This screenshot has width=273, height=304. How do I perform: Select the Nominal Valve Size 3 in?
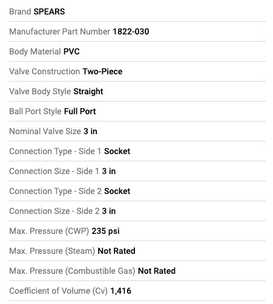pos(90,131)
